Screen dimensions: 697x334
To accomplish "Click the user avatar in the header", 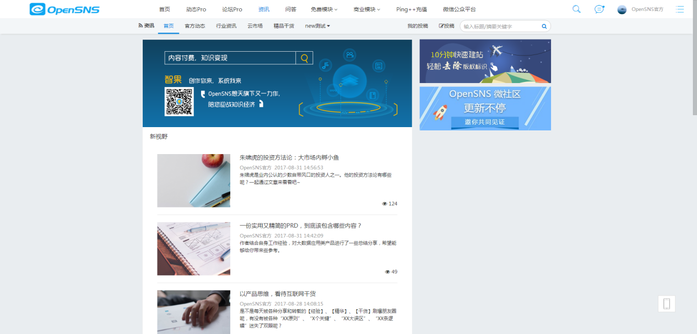I will 622,9.
